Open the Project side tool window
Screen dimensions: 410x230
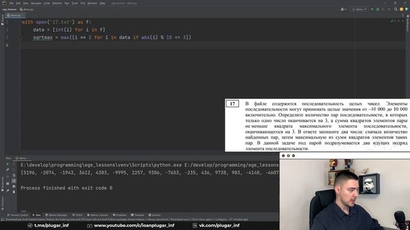click(x=3, y=20)
